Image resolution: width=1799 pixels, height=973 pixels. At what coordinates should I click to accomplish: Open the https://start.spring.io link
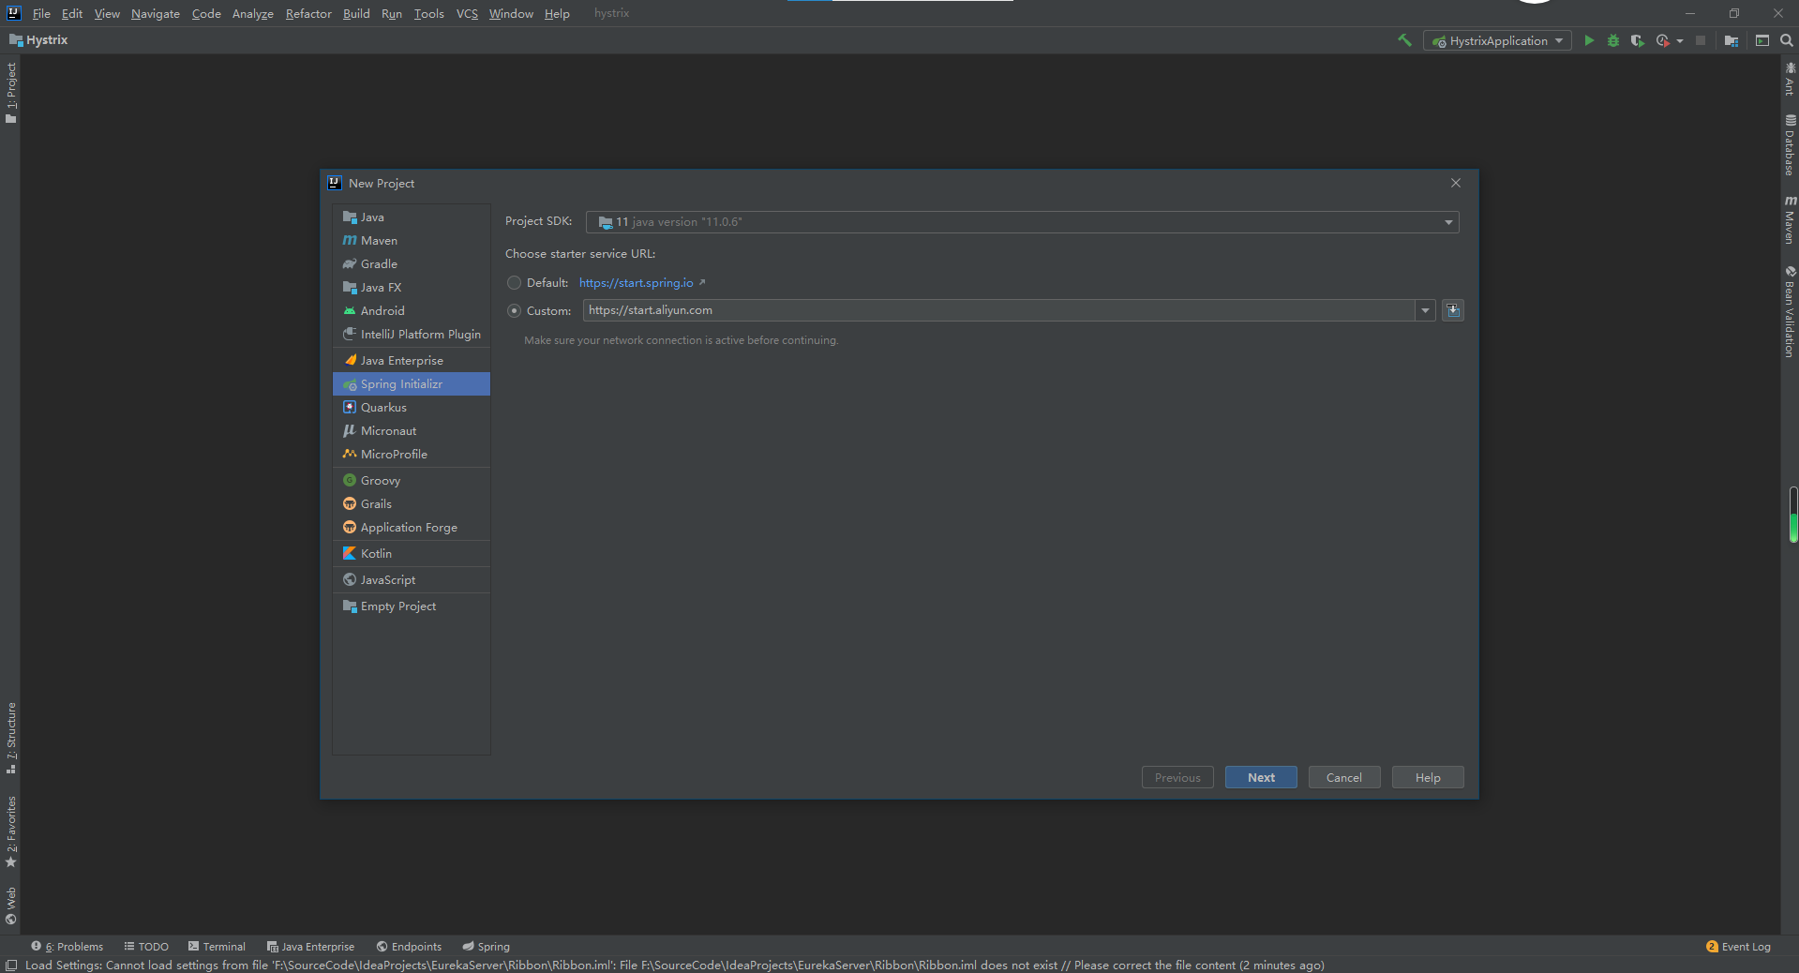click(x=637, y=283)
